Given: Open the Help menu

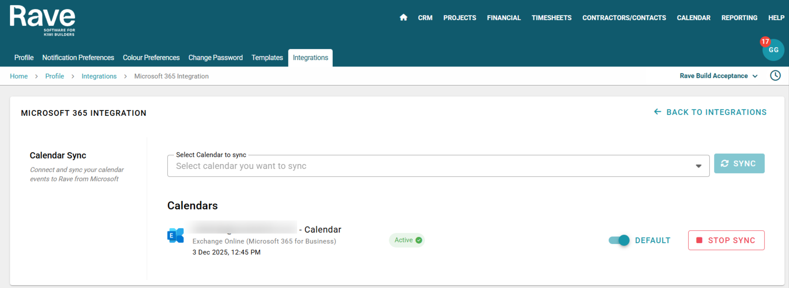Looking at the screenshot, I should pos(776,18).
